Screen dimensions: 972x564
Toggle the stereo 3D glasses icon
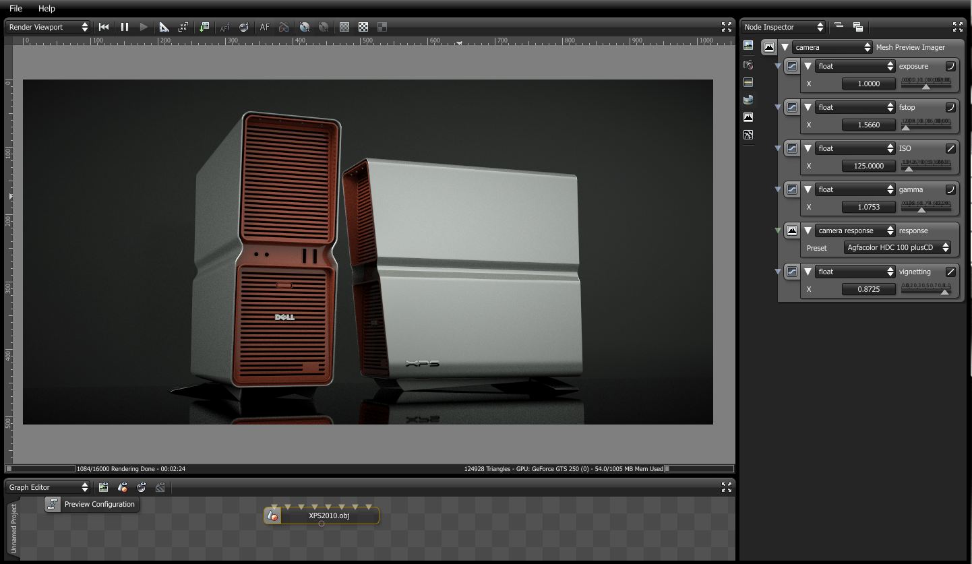point(284,27)
